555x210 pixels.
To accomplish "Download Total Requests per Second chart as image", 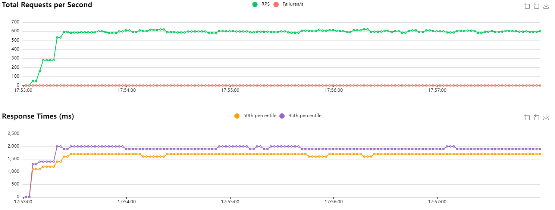I will (x=546, y=6).
